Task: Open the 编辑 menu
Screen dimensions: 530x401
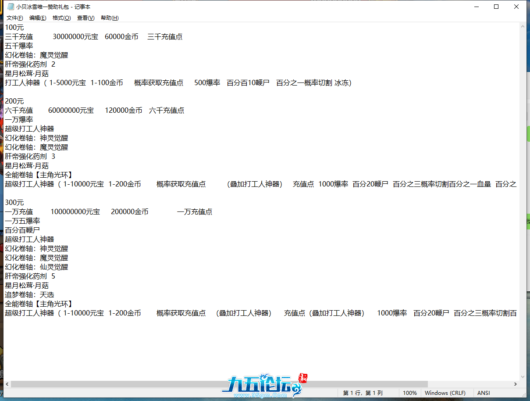Action: click(x=38, y=18)
